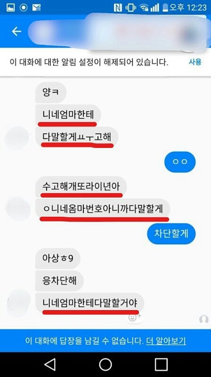Screen dimensions: 211x377
Task: Open the 더 알아보기 link
Action: [x=166, y=341]
